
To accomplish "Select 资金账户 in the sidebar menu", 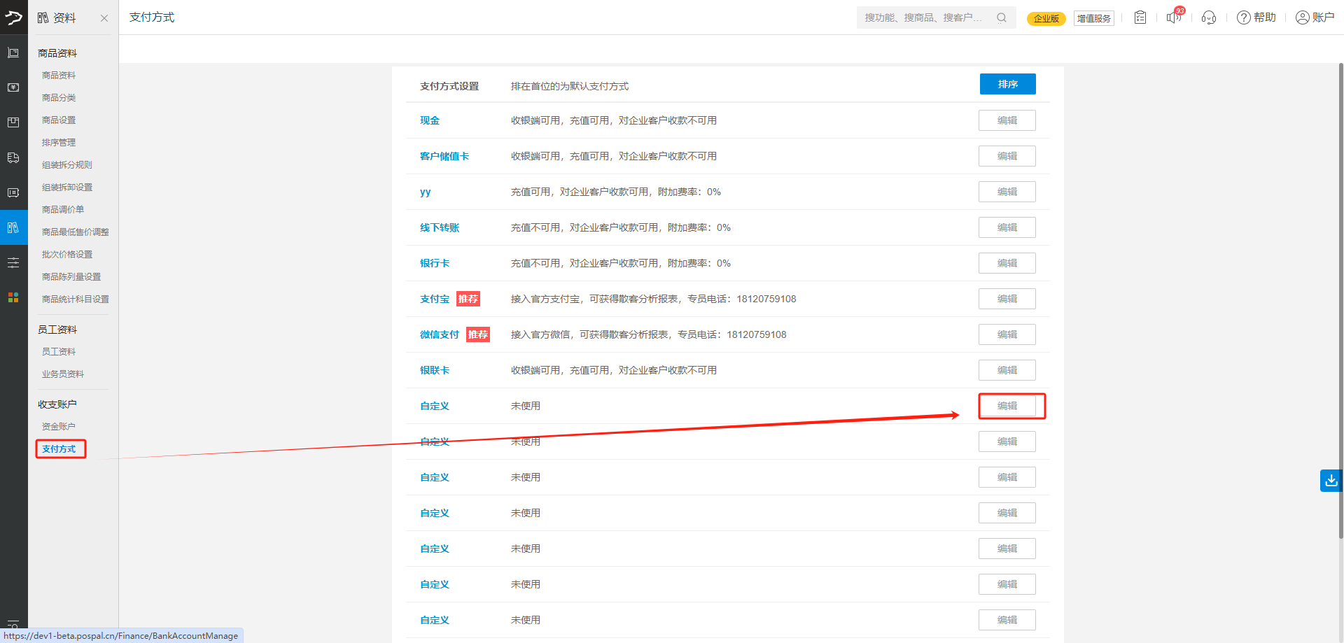I will pos(59,427).
